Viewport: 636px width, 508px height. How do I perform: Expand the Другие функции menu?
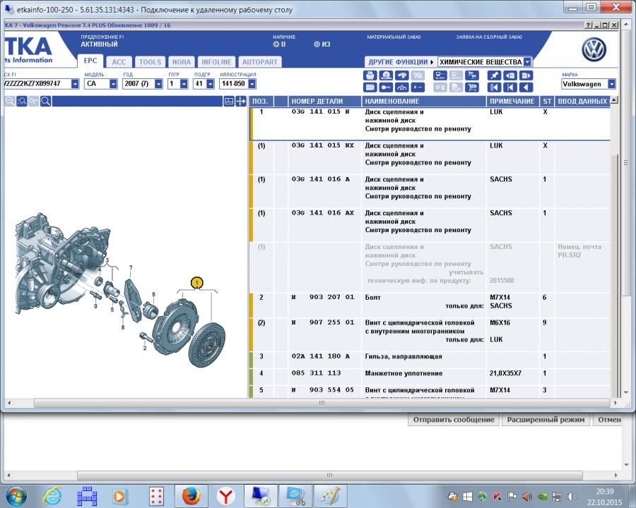click(401, 62)
